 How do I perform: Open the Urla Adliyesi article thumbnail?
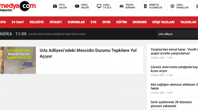coord(18,60)
